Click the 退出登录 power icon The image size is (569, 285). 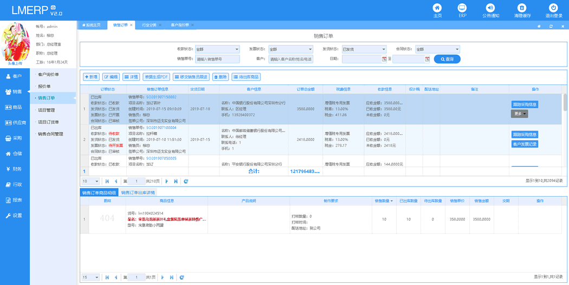(x=553, y=7)
